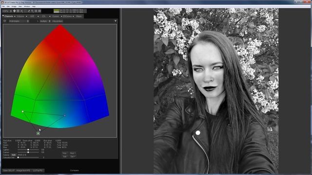Click the Green offset value field
Viewport: 312px width, 175px height.
[37, 140]
